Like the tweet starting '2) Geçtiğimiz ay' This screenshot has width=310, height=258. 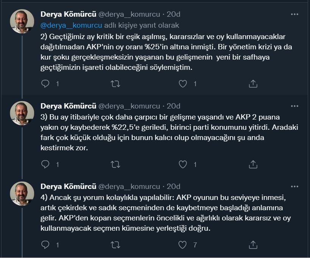coord(183,84)
